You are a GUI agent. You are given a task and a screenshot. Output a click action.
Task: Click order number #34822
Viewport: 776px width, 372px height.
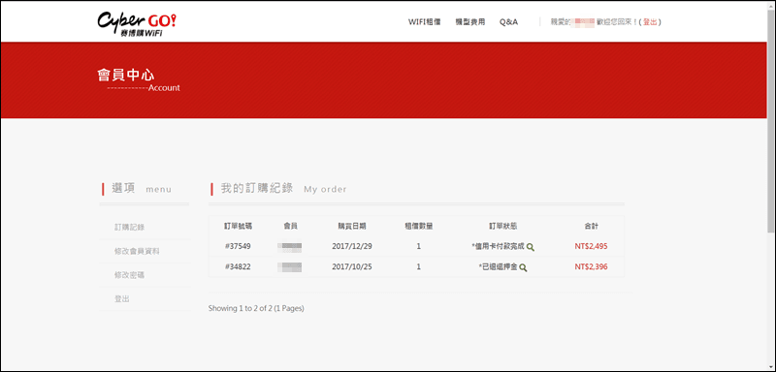[238, 266]
